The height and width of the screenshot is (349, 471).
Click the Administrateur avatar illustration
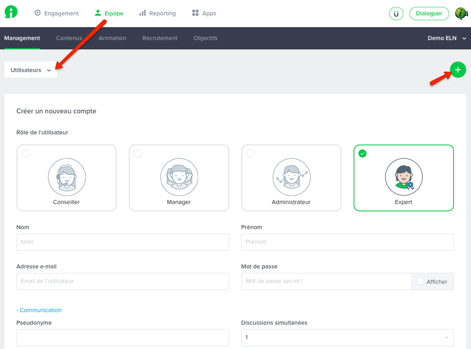click(x=291, y=177)
